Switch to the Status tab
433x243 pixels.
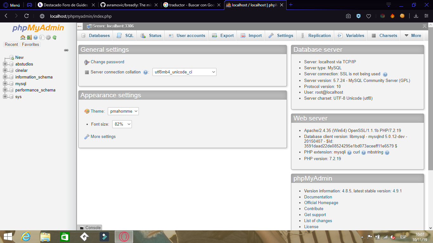point(151,35)
